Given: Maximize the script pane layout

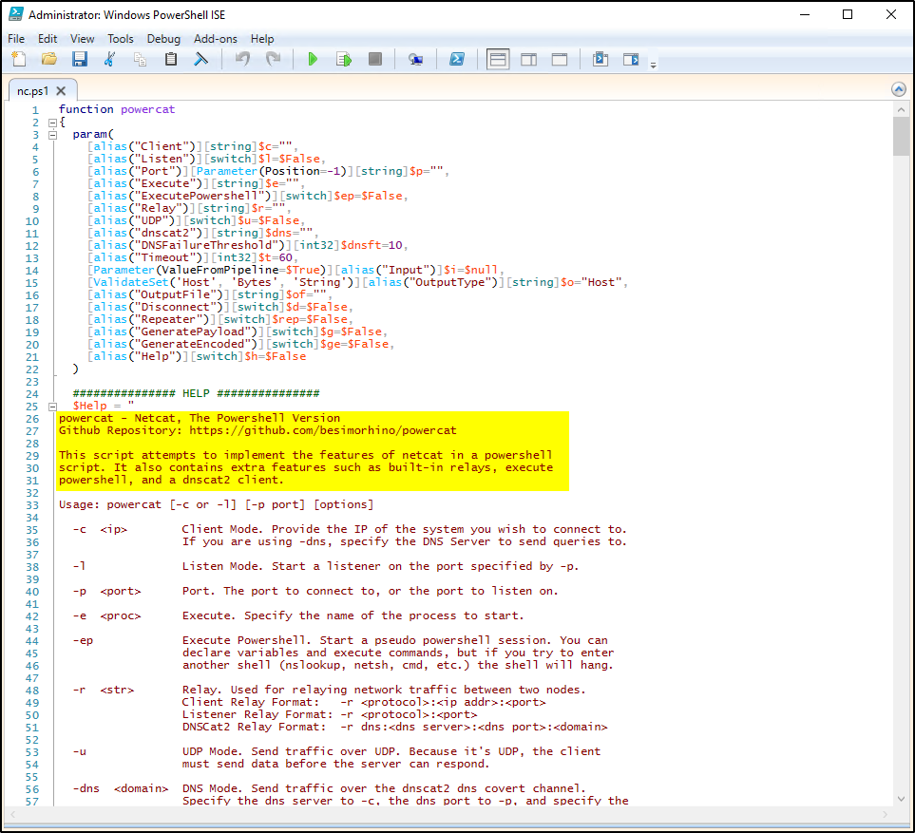Looking at the screenshot, I should coord(560,59).
